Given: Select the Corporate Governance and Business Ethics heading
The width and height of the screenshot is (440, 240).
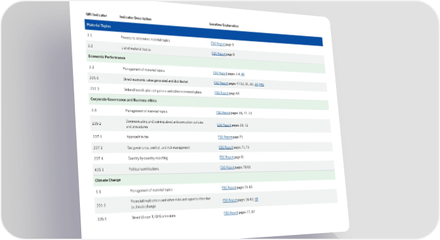Looking at the screenshot, I should [x=124, y=100].
